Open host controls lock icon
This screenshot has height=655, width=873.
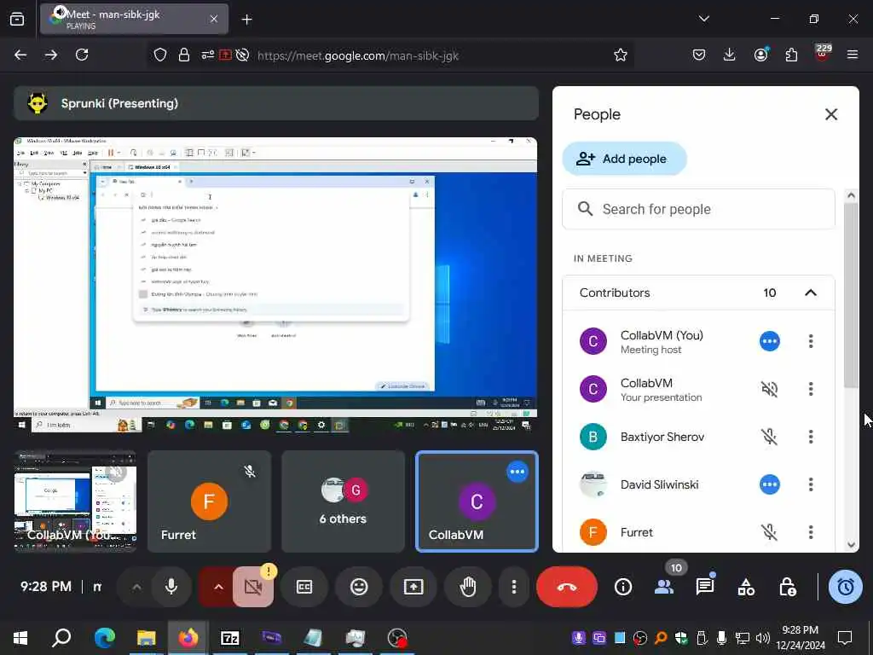(787, 587)
